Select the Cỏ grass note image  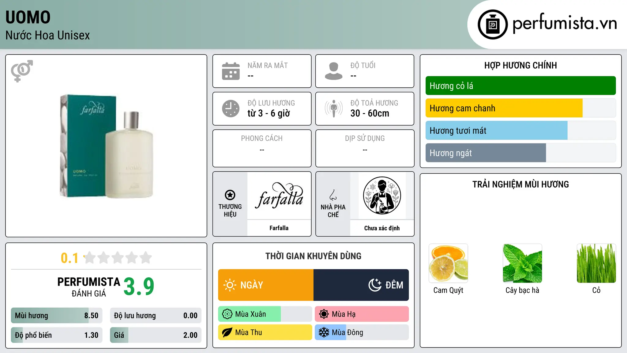click(x=596, y=263)
